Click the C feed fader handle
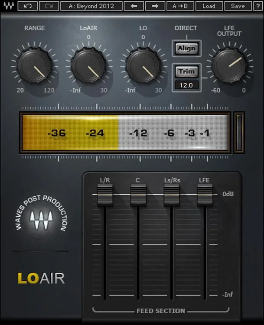 pos(138,195)
